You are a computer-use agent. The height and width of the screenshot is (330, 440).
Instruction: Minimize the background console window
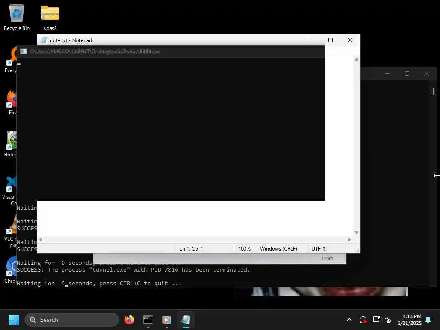pos(388,73)
